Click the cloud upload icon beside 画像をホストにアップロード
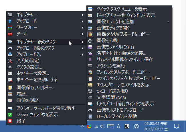This screenshot has width=186, height=132. pos(90,110)
